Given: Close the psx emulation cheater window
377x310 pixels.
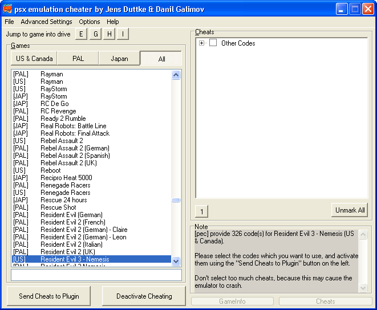Looking at the screenshot, I should tap(368, 9).
